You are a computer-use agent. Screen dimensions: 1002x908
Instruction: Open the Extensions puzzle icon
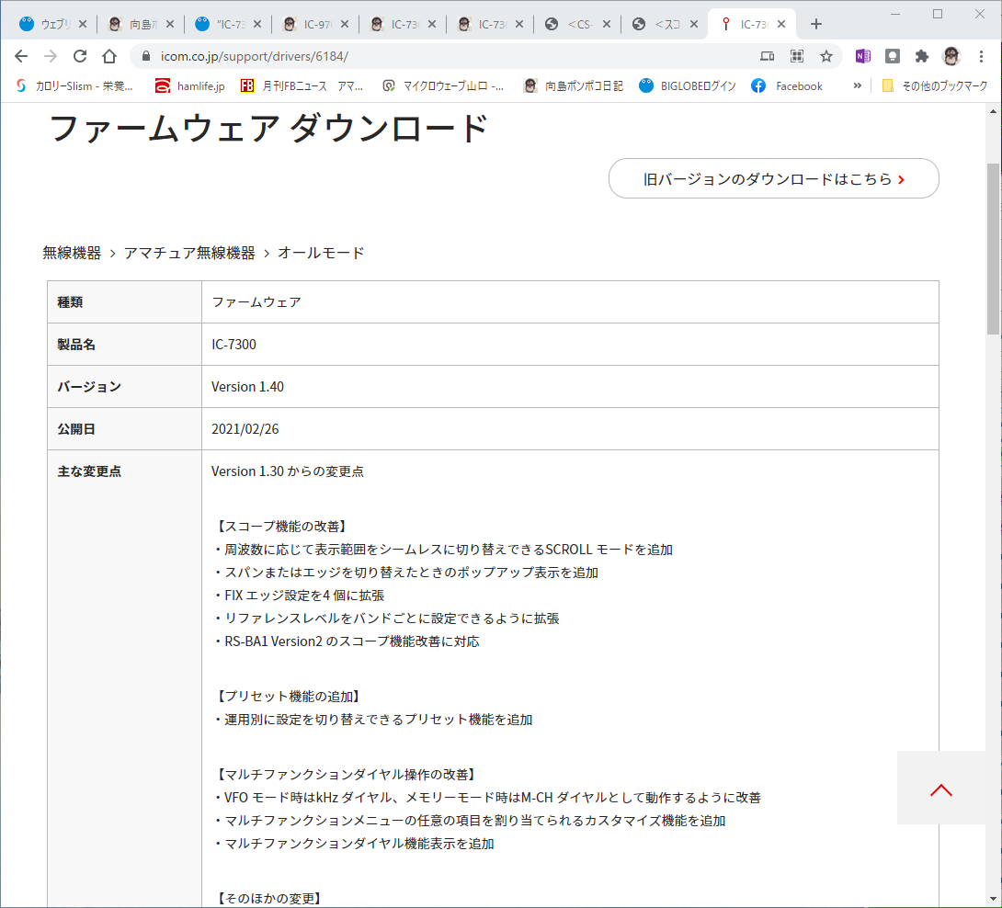[x=921, y=56]
